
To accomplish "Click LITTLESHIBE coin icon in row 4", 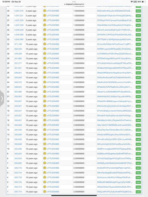I will click(x=45, y=177).
